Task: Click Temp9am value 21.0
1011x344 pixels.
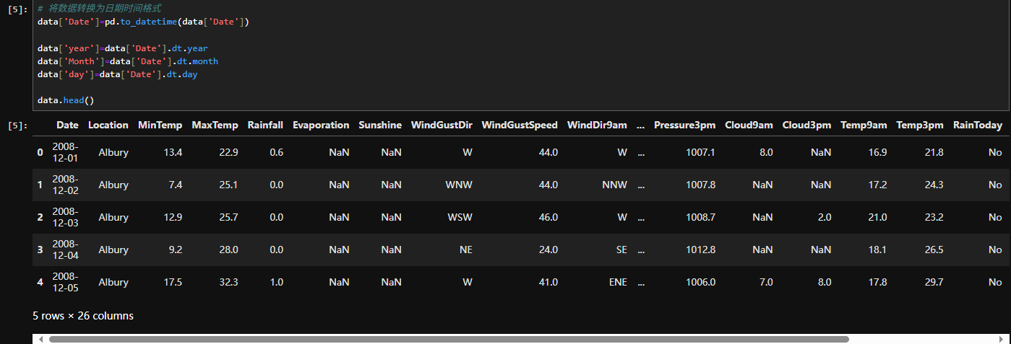Action: [x=878, y=217]
